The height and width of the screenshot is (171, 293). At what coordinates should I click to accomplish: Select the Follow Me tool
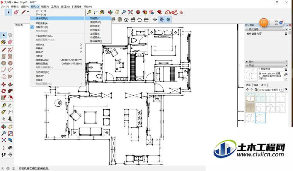click(x=10, y=91)
